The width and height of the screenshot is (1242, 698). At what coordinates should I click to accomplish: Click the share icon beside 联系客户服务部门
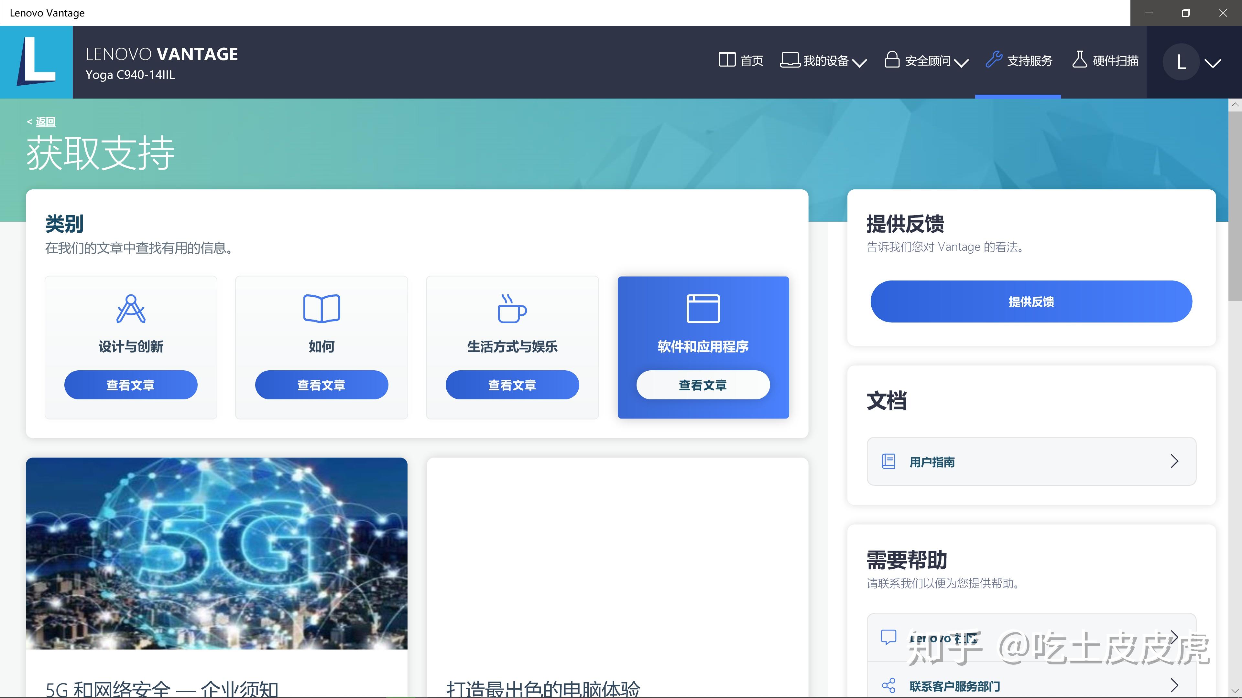point(888,685)
